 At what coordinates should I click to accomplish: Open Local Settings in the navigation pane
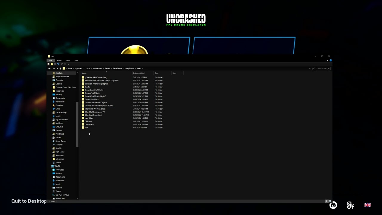pos(61,112)
